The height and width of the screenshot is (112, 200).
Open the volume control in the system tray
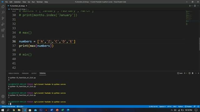(x=175, y=110)
